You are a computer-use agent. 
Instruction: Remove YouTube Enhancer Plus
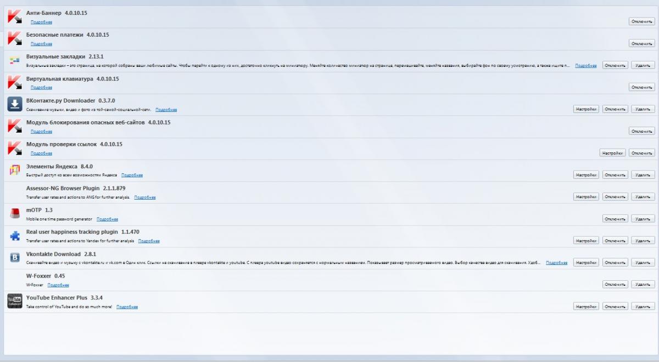point(643,307)
